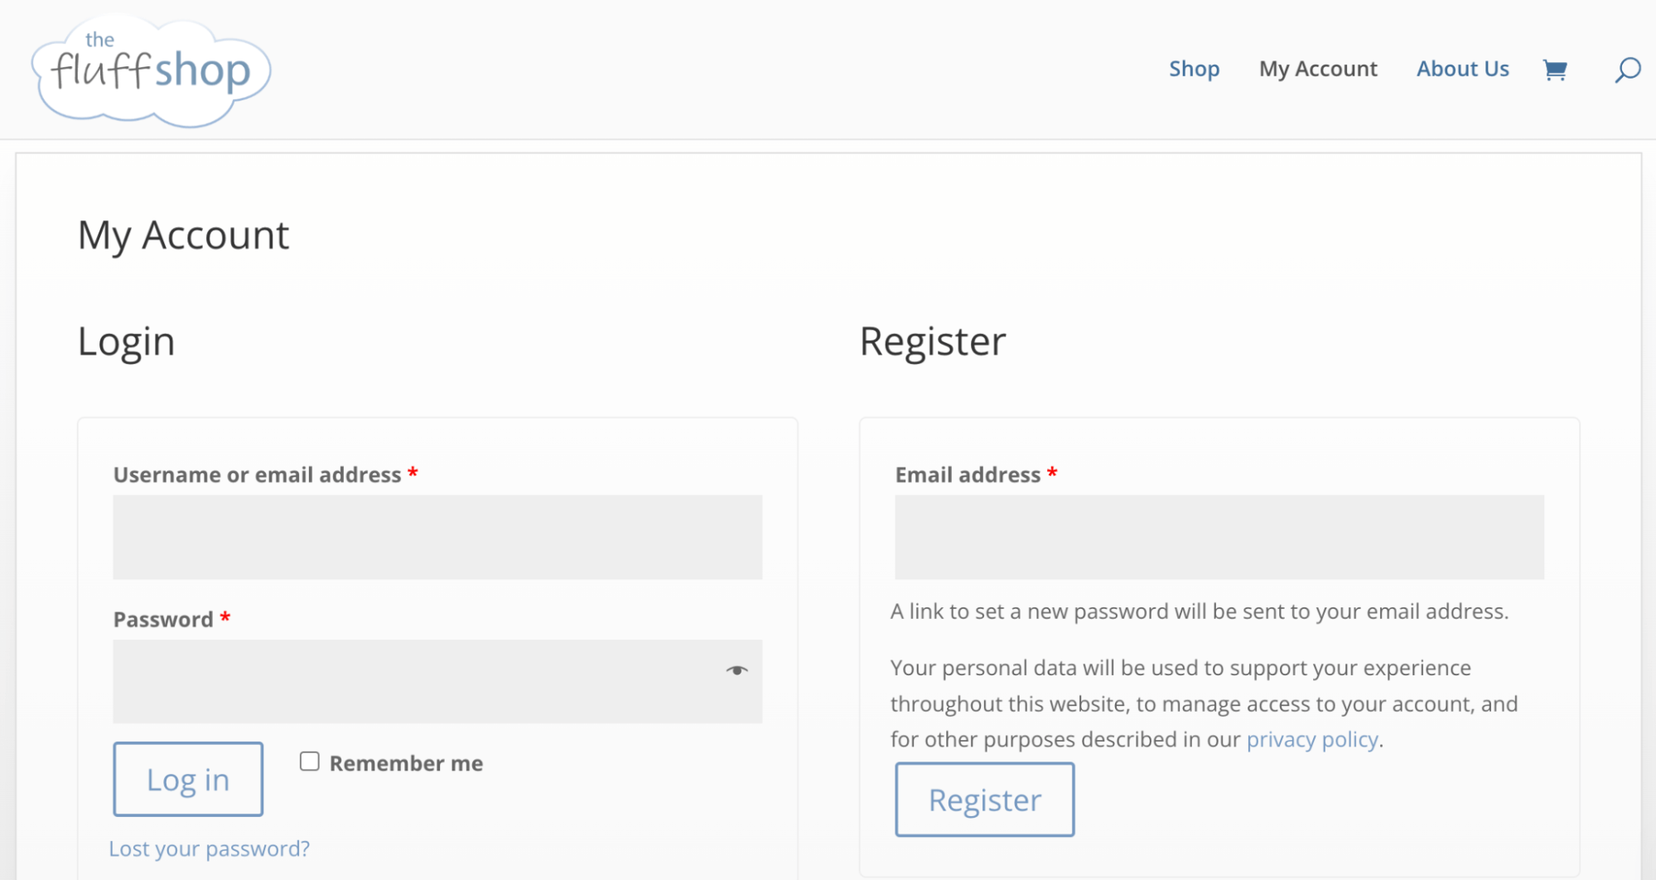Click the Username or email address label

(x=257, y=475)
